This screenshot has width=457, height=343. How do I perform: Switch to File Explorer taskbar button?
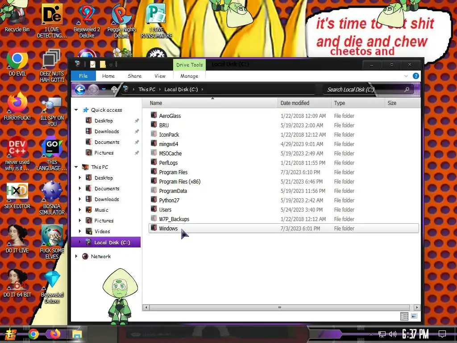tap(77, 334)
